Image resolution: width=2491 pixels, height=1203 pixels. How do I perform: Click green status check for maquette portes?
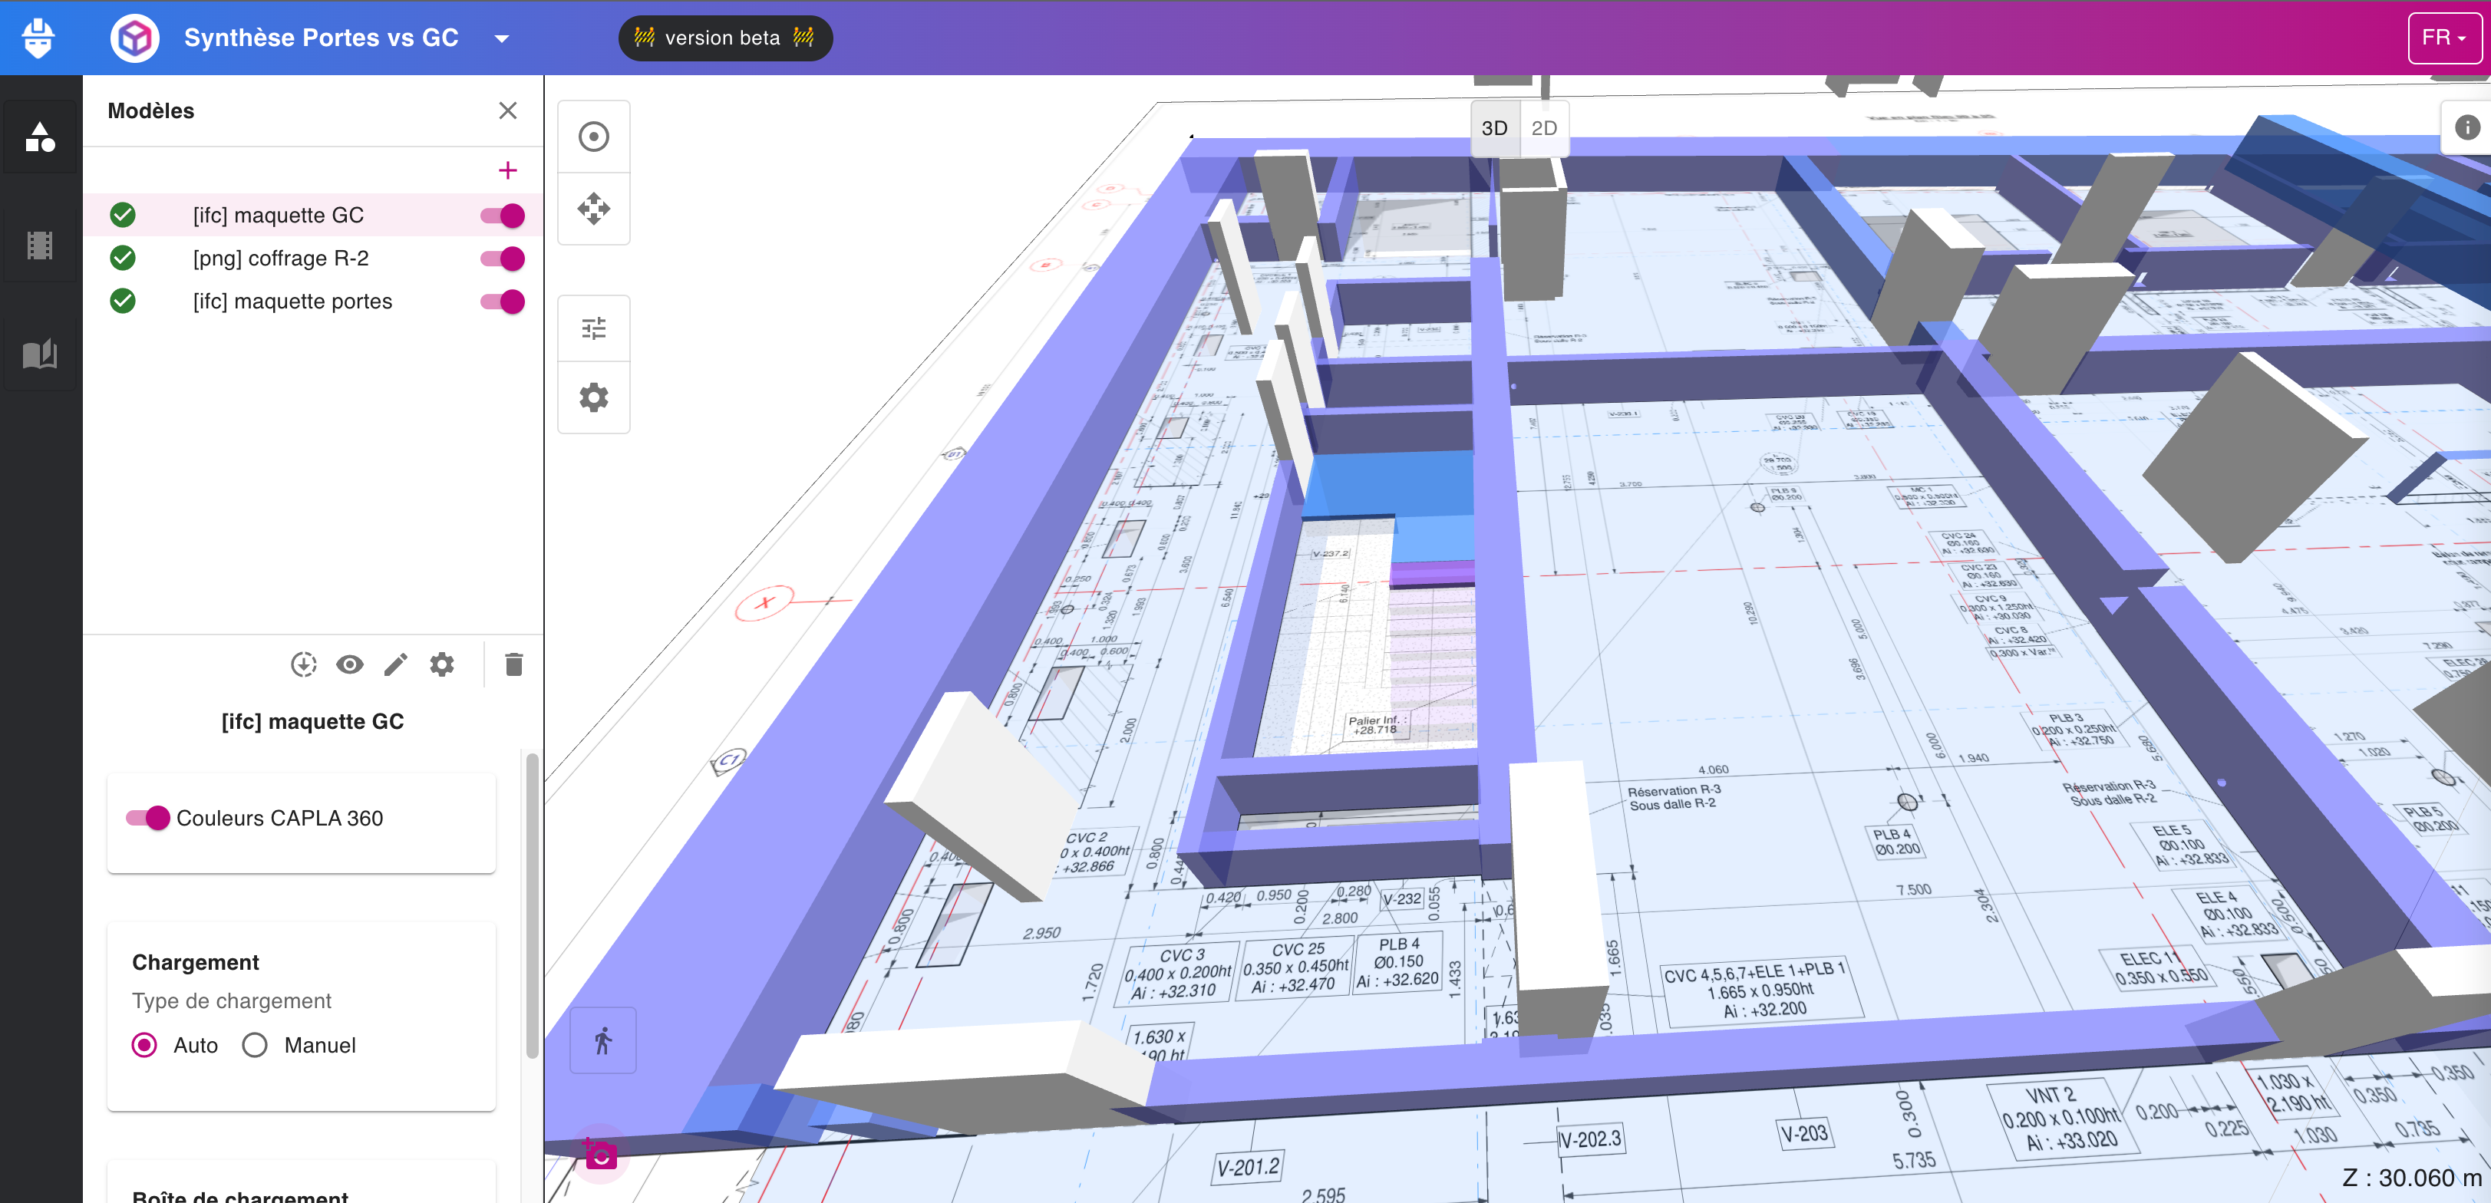pos(123,301)
